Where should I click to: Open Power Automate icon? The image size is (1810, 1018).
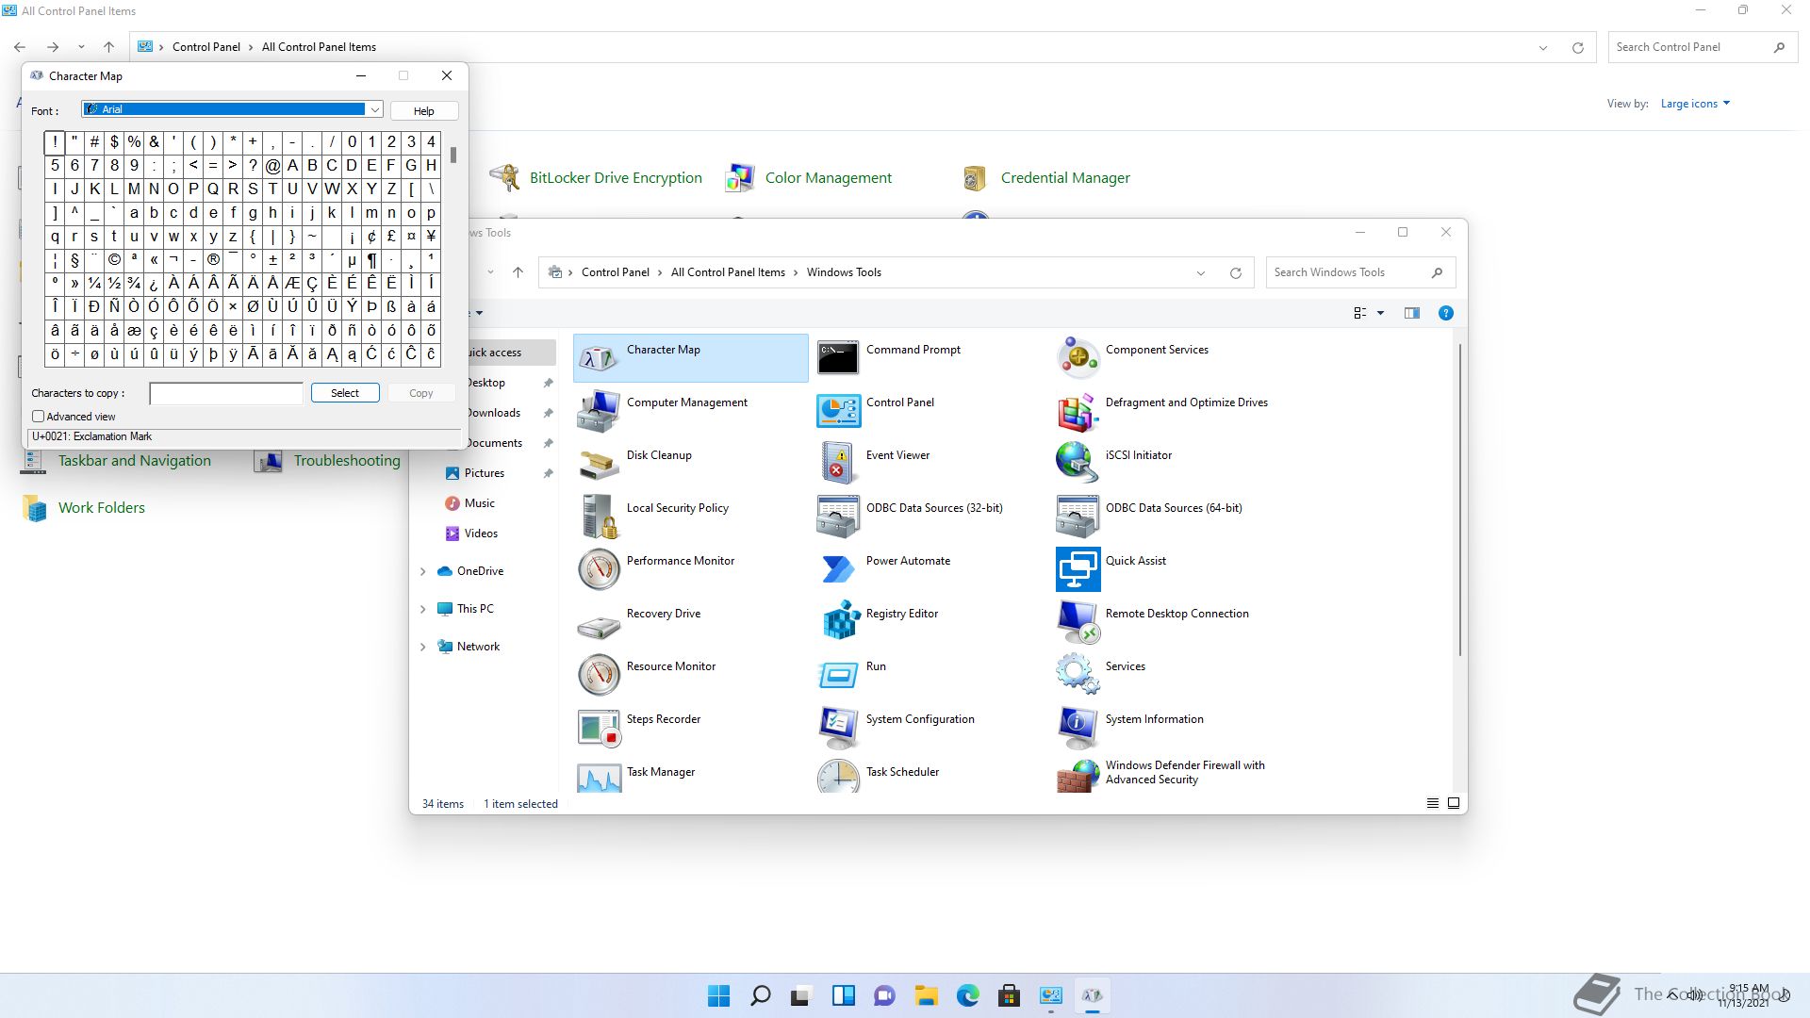point(838,568)
